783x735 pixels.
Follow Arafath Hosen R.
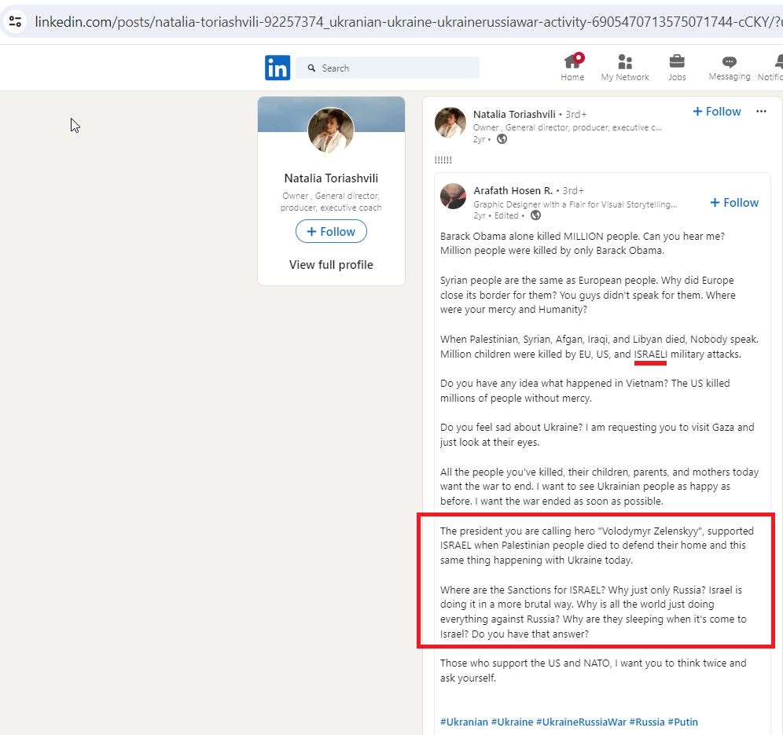[x=733, y=202]
